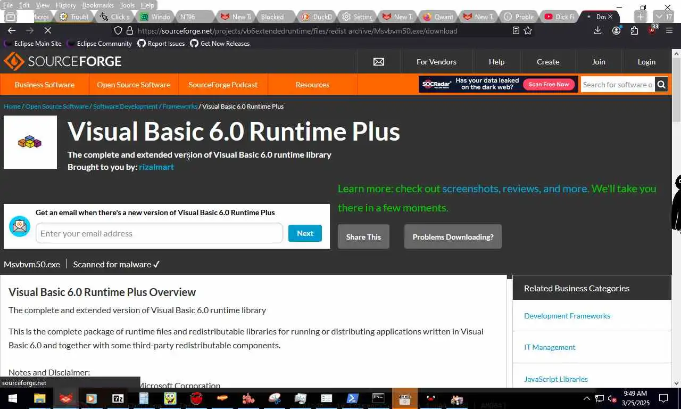The image size is (681, 409).
Task: Open the IT Management category link
Action: [x=550, y=347]
